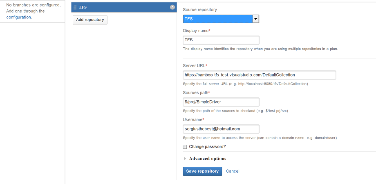376x184 pixels.
Task: Focus the Server URL input field
Action: (x=259, y=75)
